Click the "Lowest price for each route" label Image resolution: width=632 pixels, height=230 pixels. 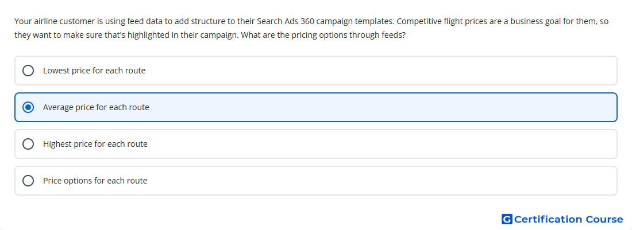(x=94, y=71)
